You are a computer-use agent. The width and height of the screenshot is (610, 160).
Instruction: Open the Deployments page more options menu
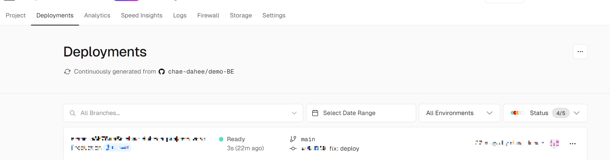[580, 52]
